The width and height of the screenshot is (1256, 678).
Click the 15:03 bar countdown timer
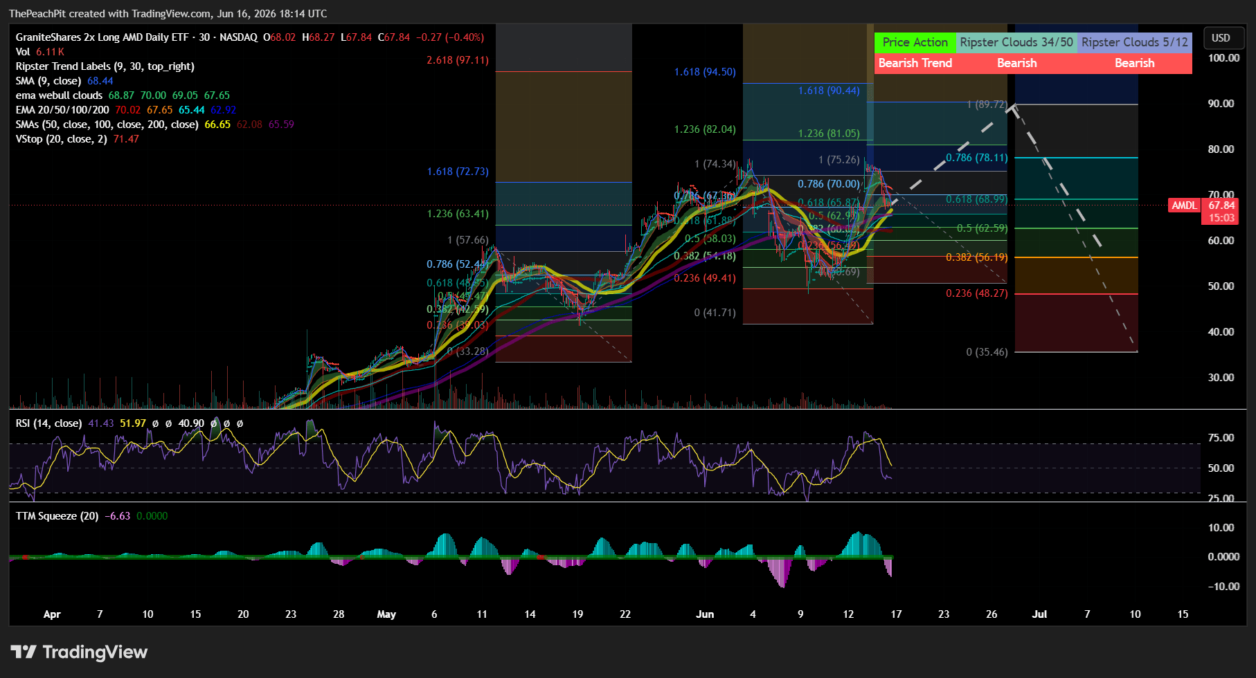click(1221, 218)
